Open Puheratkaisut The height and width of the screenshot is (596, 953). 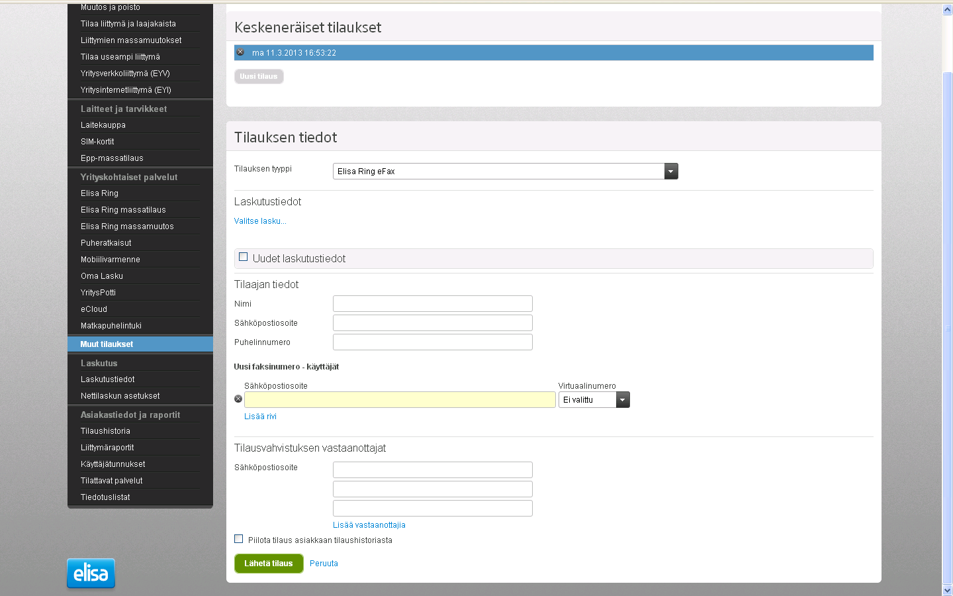[106, 243]
